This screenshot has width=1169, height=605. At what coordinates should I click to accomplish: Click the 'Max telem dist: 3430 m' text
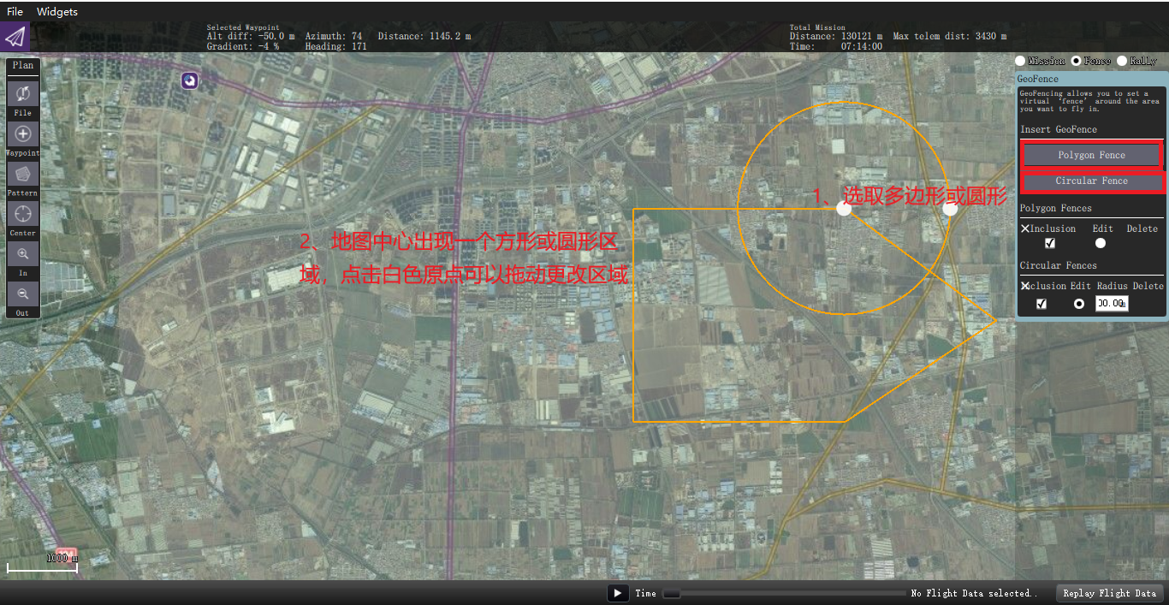[x=950, y=36]
